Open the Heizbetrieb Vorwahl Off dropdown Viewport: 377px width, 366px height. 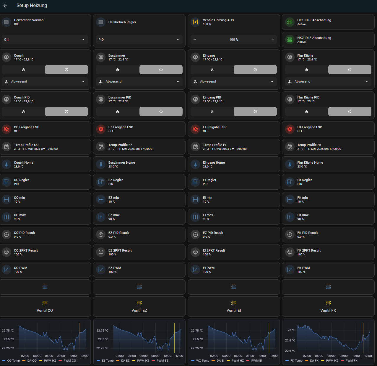pos(45,40)
